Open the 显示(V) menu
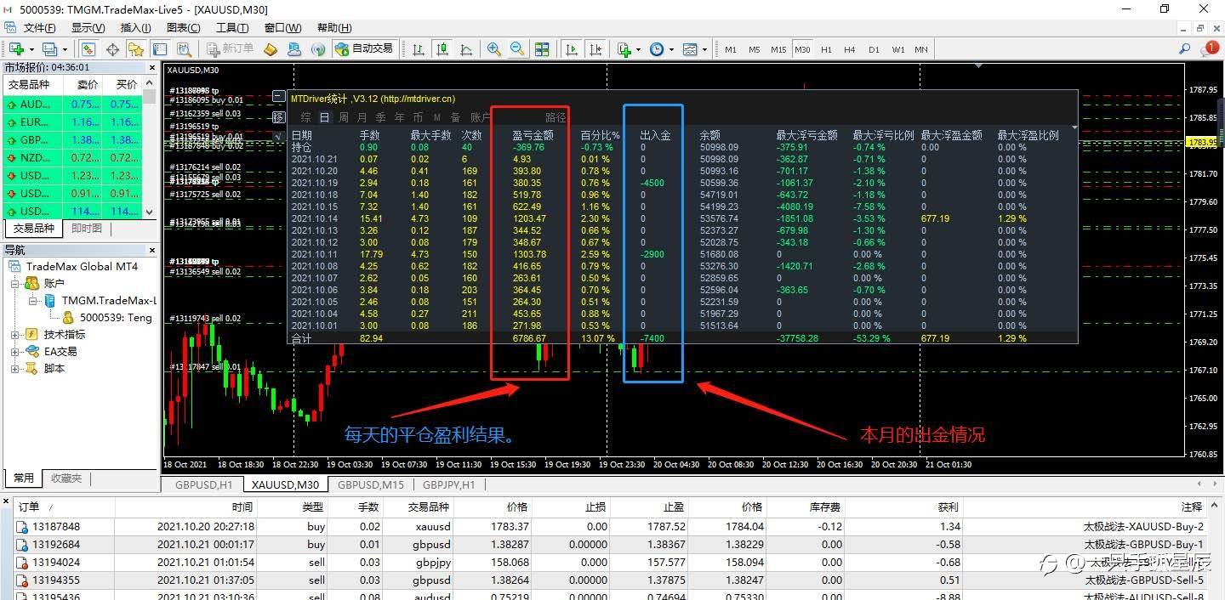This screenshot has width=1225, height=600. [x=88, y=28]
